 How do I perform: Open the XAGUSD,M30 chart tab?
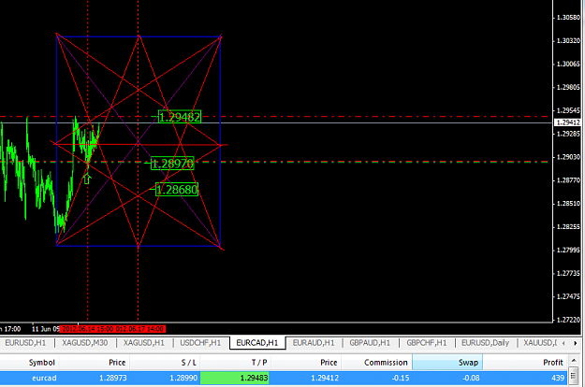click(x=84, y=343)
